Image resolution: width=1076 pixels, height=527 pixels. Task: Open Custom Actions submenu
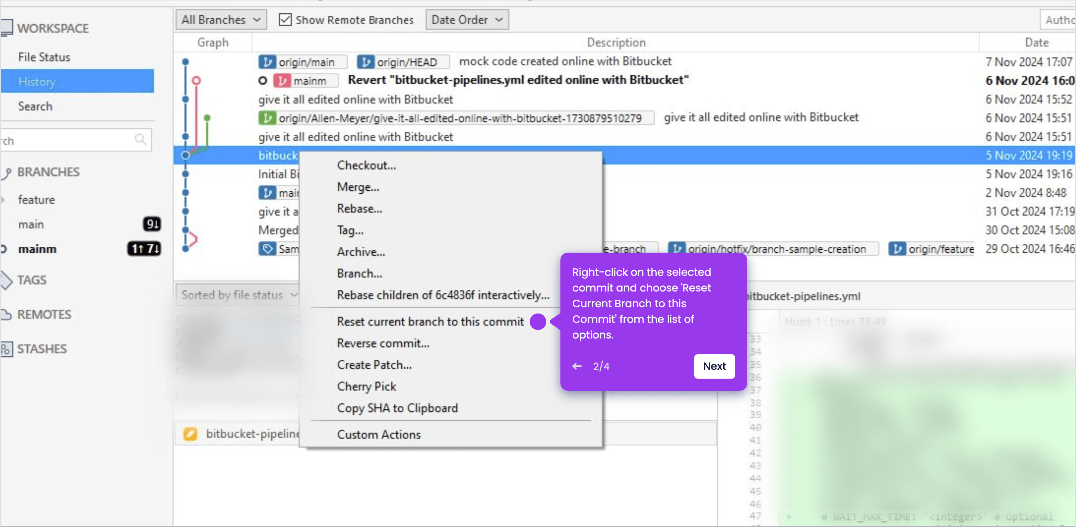pos(378,435)
